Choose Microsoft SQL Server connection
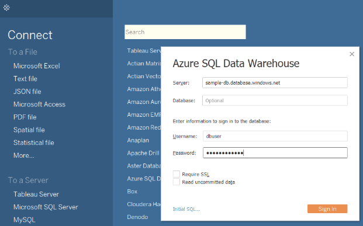Screen dimensions: 363x226 46,207
